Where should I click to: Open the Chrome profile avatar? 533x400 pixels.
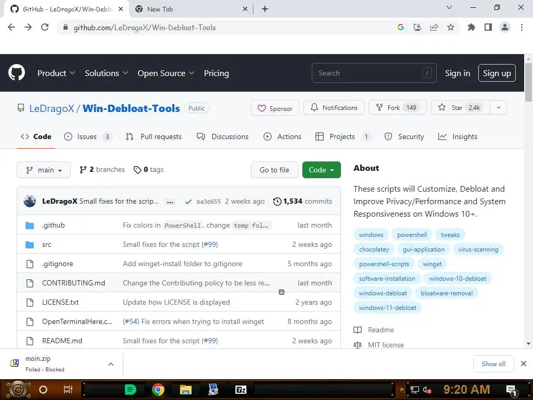(505, 27)
